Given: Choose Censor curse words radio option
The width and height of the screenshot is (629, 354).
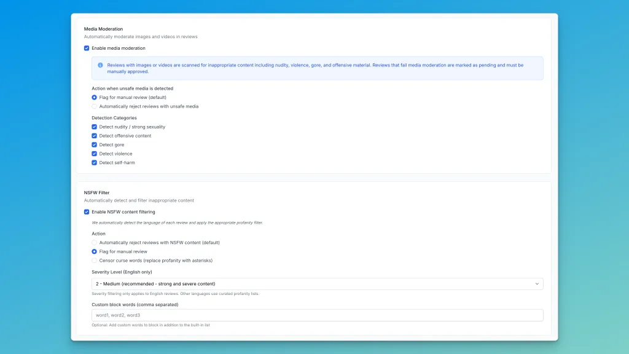Looking at the screenshot, I should point(94,261).
